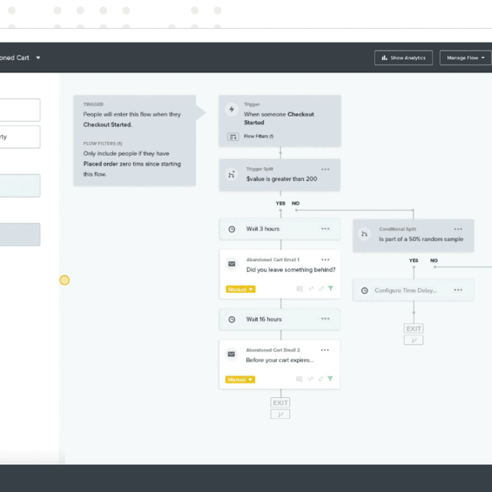Click clock icon on Wait 16 hours
Screen dimensions: 492x492
[x=232, y=319]
